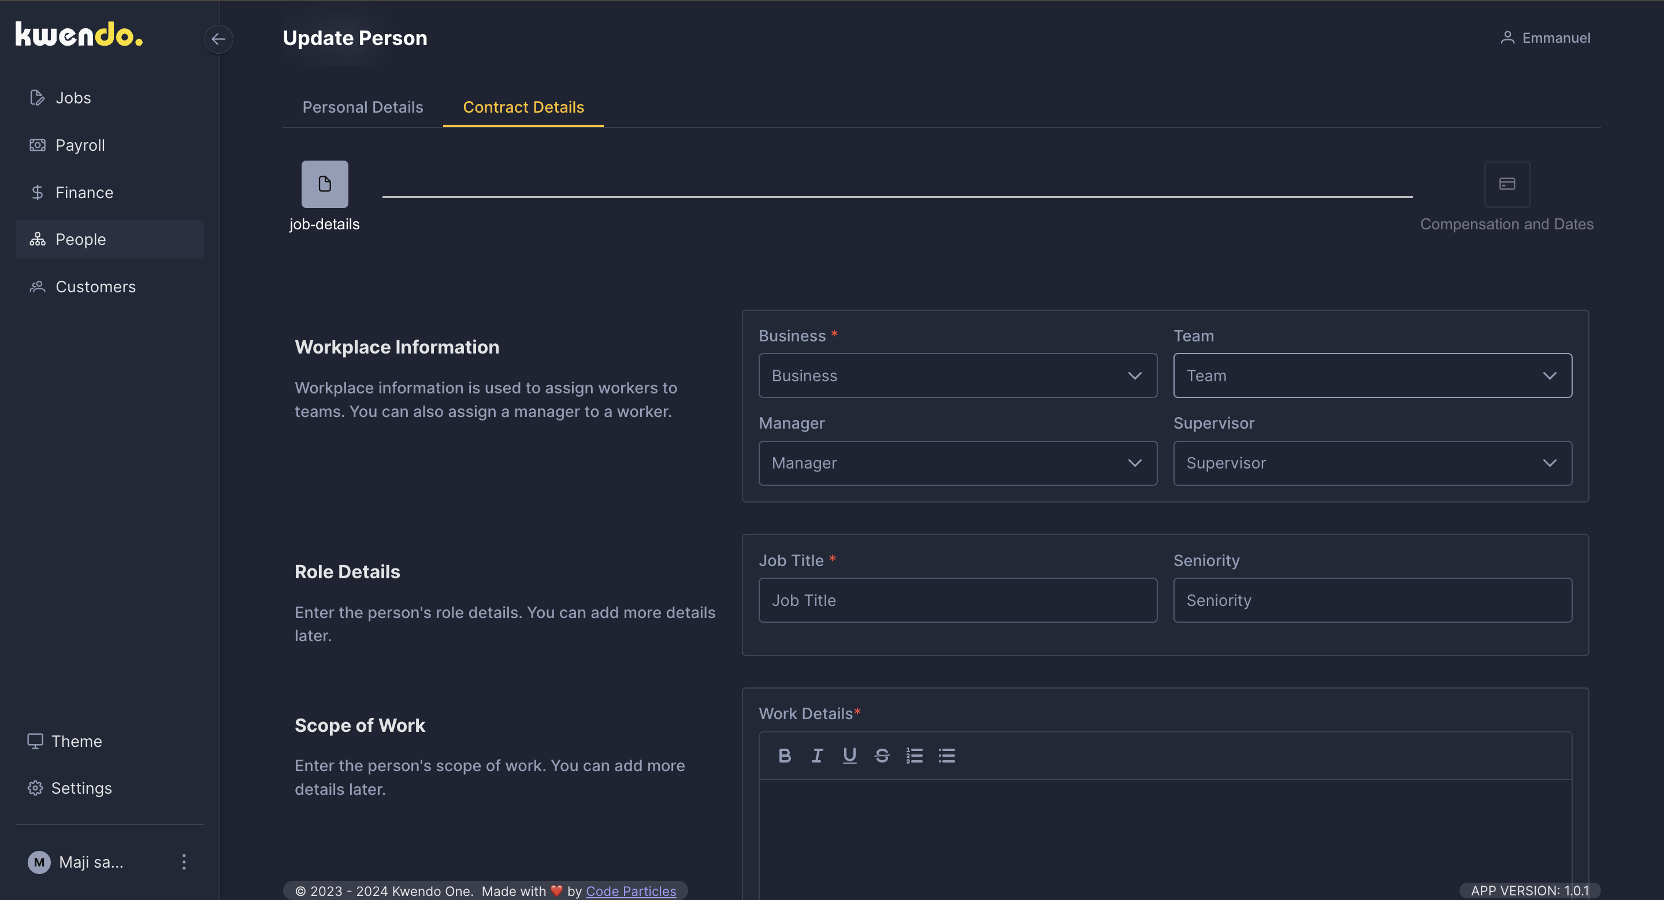Screen dimensions: 1664x900
Task: Toggle italic formatting in Work Details
Action: tap(816, 756)
